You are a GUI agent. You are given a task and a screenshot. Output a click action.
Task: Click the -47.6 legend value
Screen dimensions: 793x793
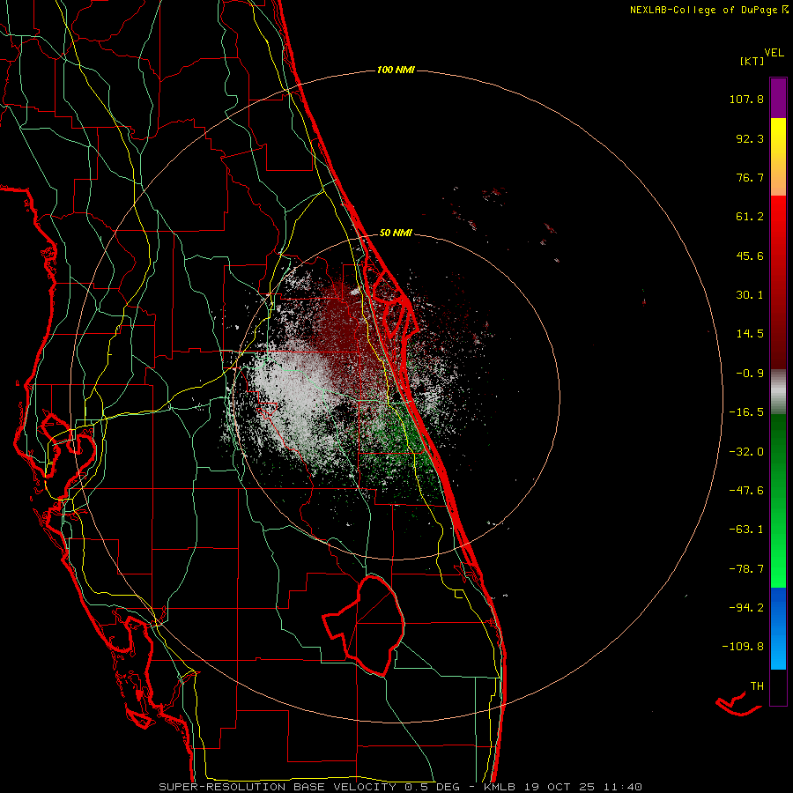(746, 491)
